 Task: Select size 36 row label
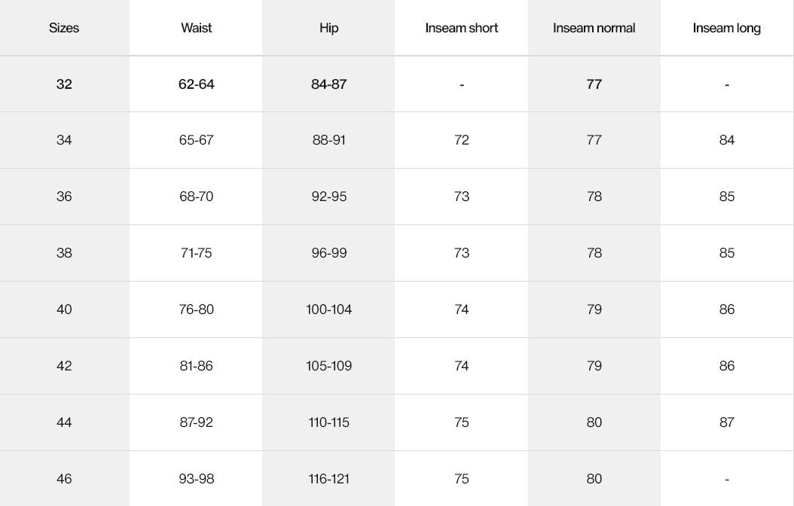tap(64, 197)
